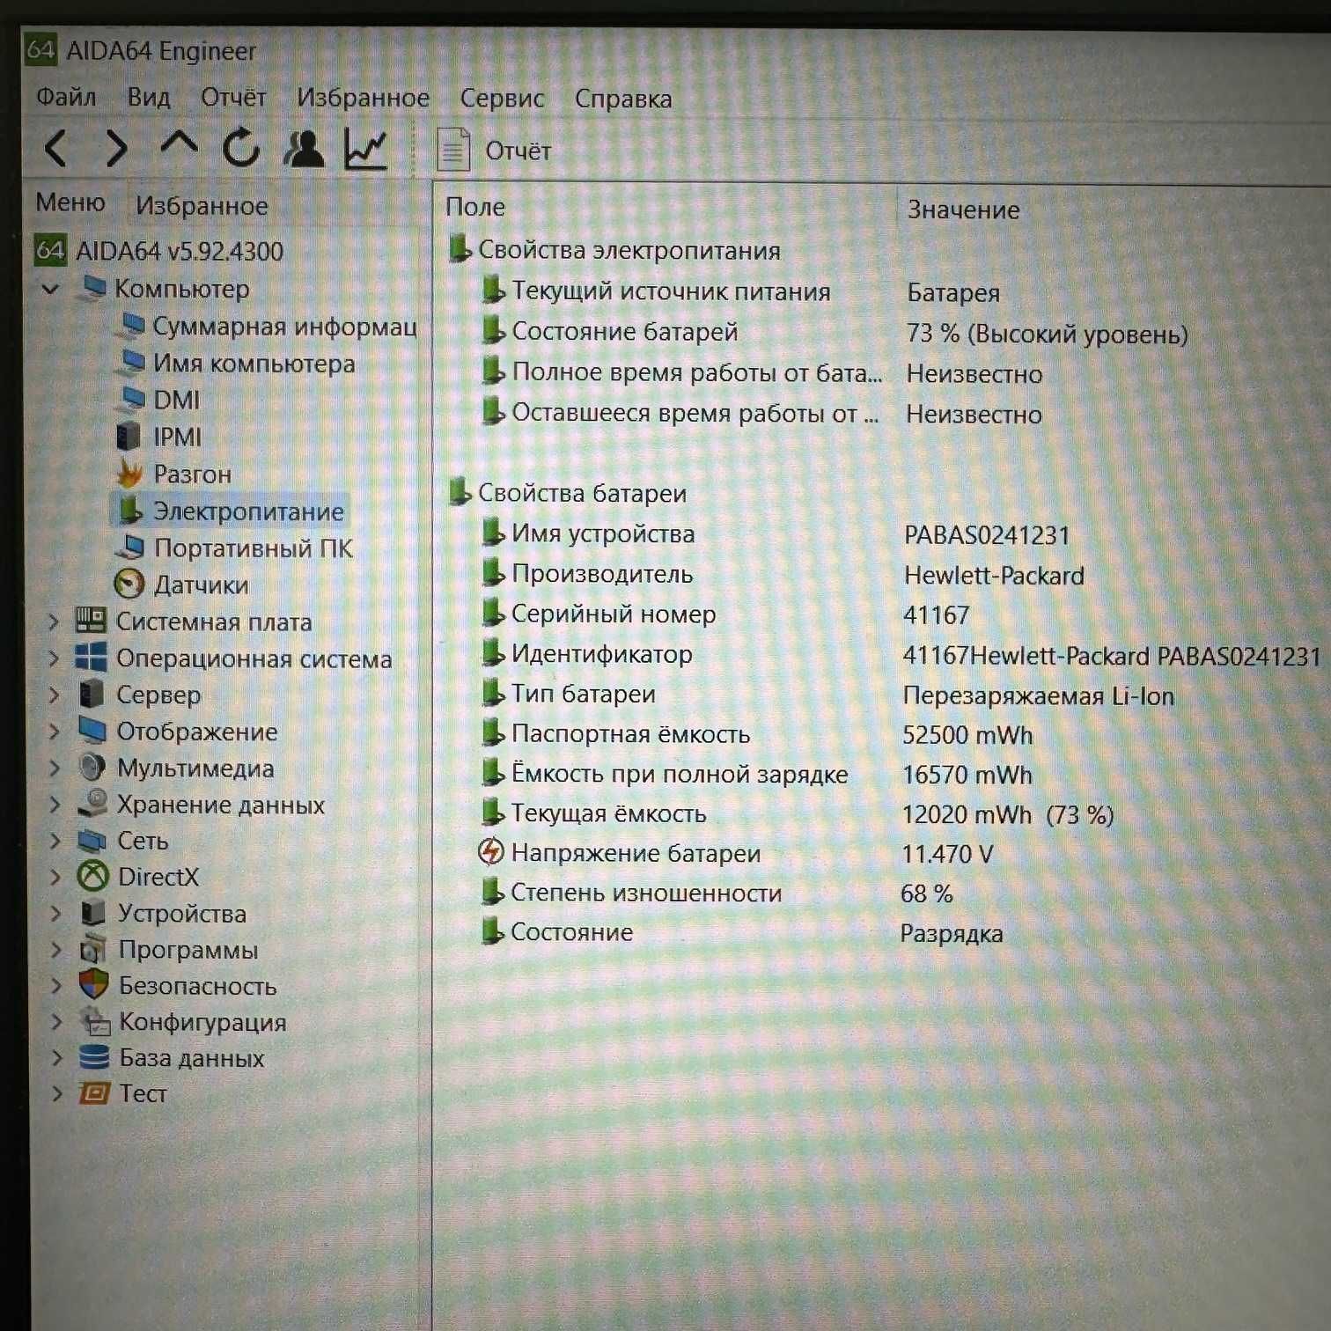This screenshot has width=1331, height=1331.
Task: Click the Системная плата motherboard icon
Action: (91, 621)
